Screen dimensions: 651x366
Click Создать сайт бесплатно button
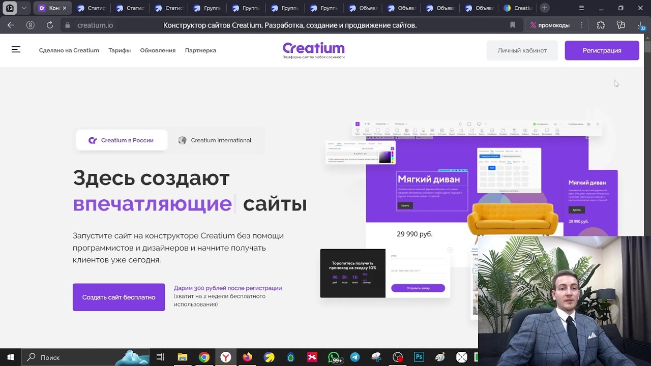[119, 297]
